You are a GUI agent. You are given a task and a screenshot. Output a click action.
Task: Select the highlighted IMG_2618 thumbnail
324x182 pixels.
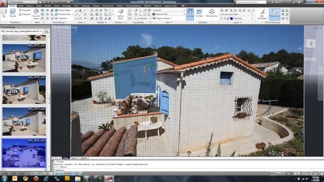[24, 153]
